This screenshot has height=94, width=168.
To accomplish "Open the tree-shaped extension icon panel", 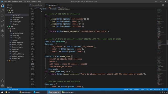I will click(2, 36).
